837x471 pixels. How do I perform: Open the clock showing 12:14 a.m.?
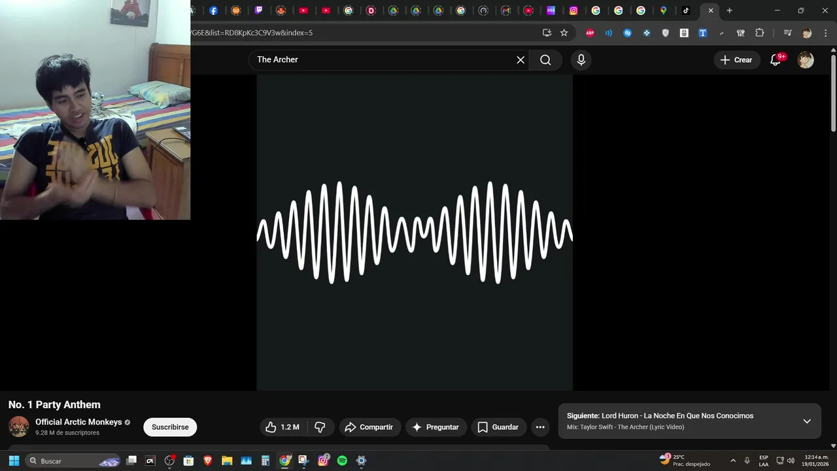tap(817, 461)
